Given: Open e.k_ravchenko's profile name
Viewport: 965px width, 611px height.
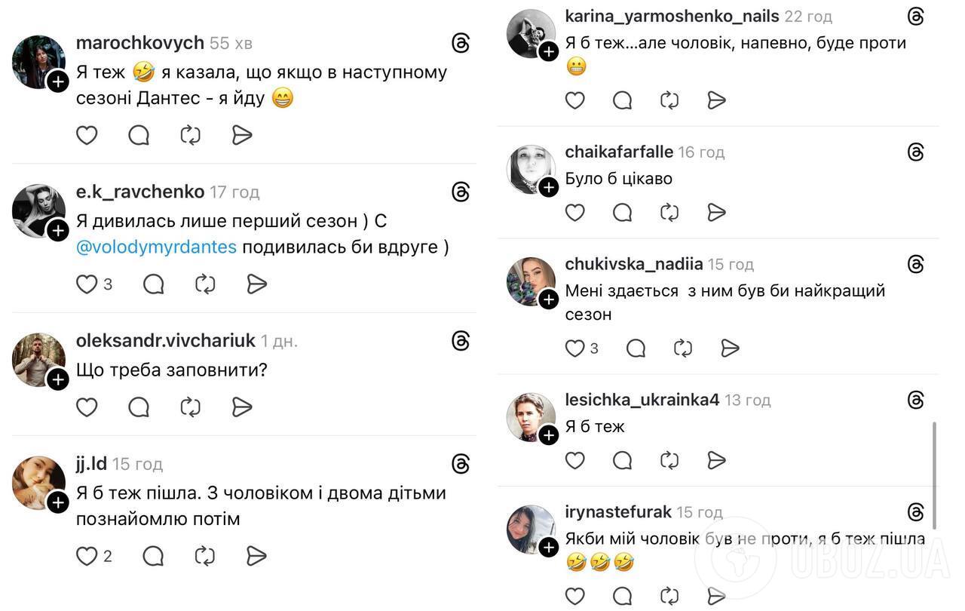Looking at the screenshot, I should point(139,191).
